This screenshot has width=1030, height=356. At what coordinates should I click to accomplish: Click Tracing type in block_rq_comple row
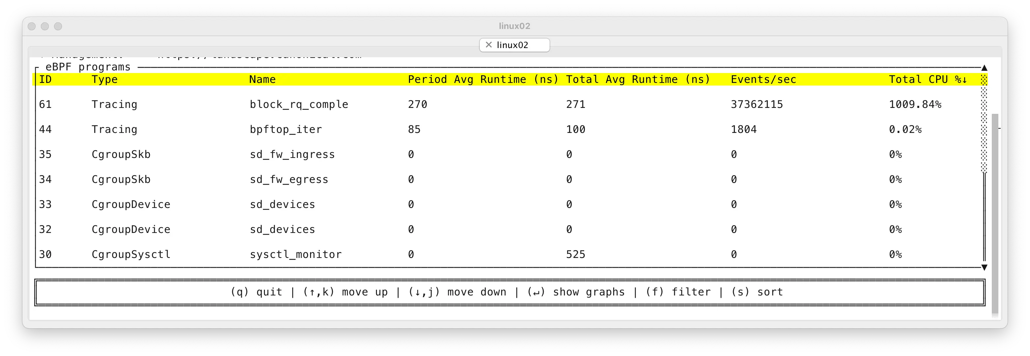[x=114, y=105]
